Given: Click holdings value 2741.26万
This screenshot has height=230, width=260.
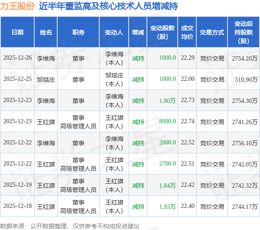Looking at the screenshot, I should click(x=245, y=122).
